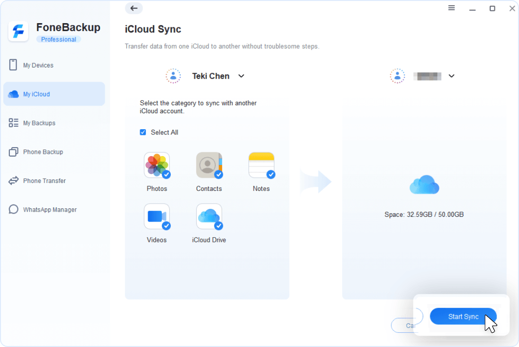Toggle the checkmark on Photos
This screenshot has width=519, height=347.
[x=166, y=174]
